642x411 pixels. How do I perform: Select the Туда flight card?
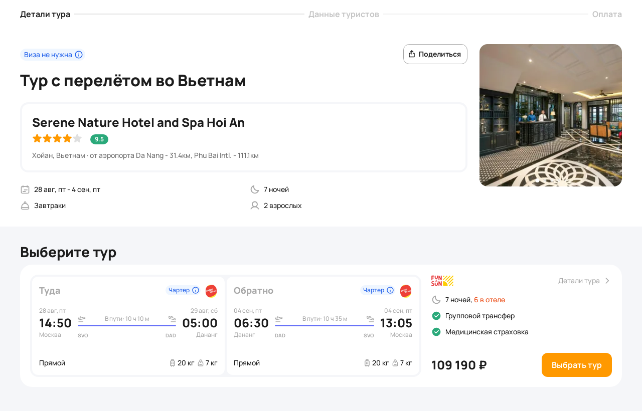[128, 326]
